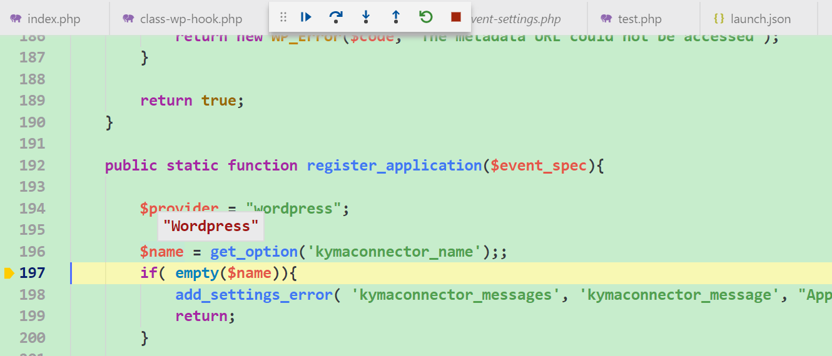Click the 'kymaconnector_message' string on line 198
This screenshot has width=832, height=356.
tap(679, 295)
